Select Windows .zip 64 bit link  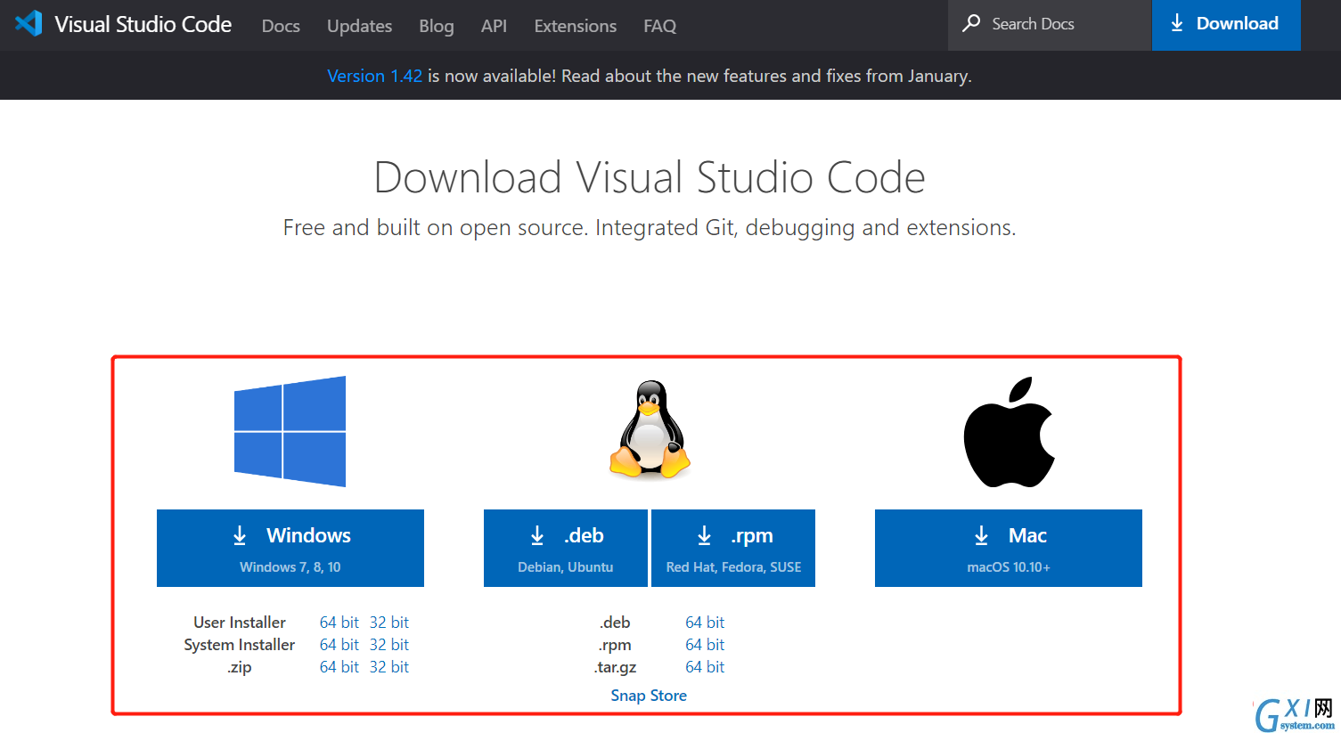[x=339, y=666]
